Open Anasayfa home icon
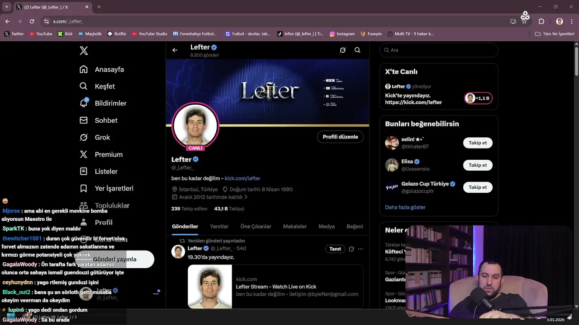 84,69
